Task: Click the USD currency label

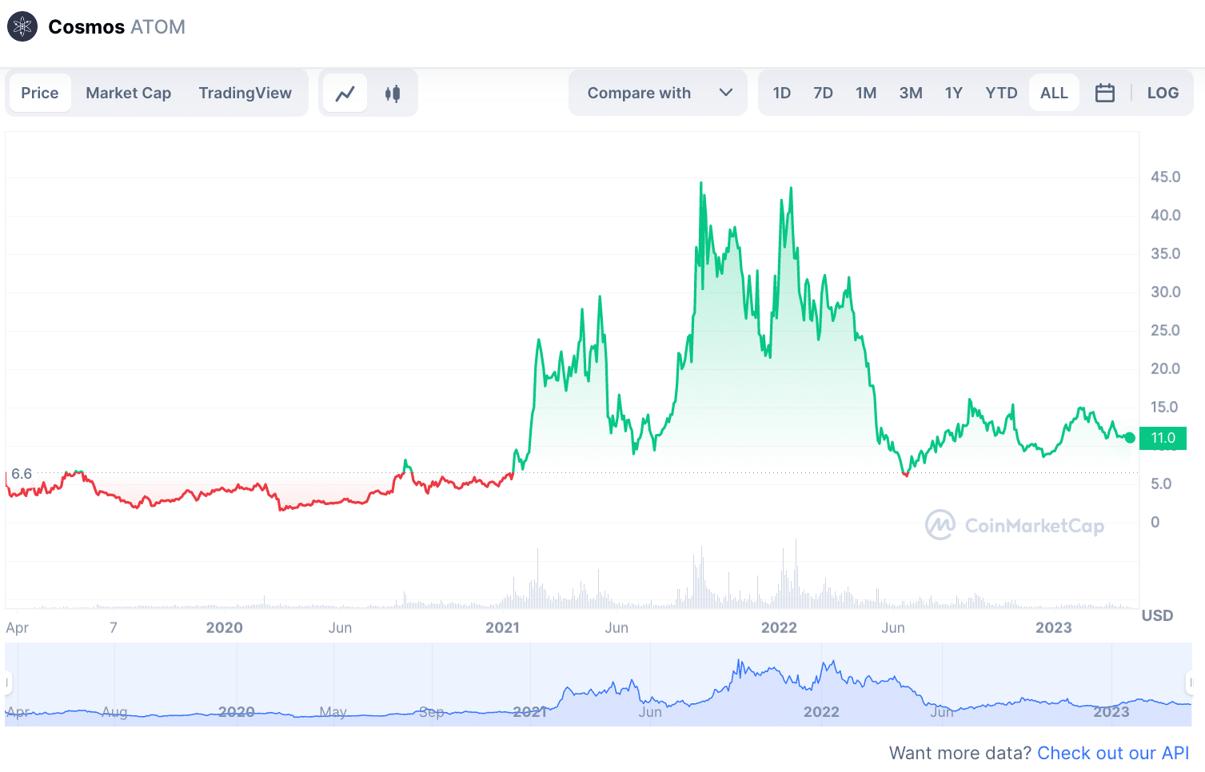Action: click(1157, 615)
